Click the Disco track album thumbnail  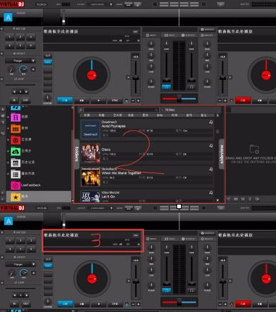[x=90, y=153]
